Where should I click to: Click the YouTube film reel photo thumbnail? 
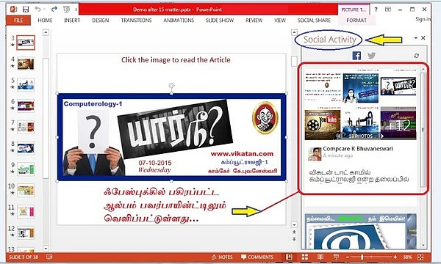(x=323, y=125)
